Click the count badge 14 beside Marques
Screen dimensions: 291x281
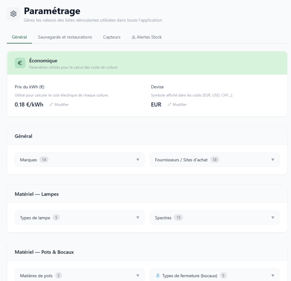point(44,160)
